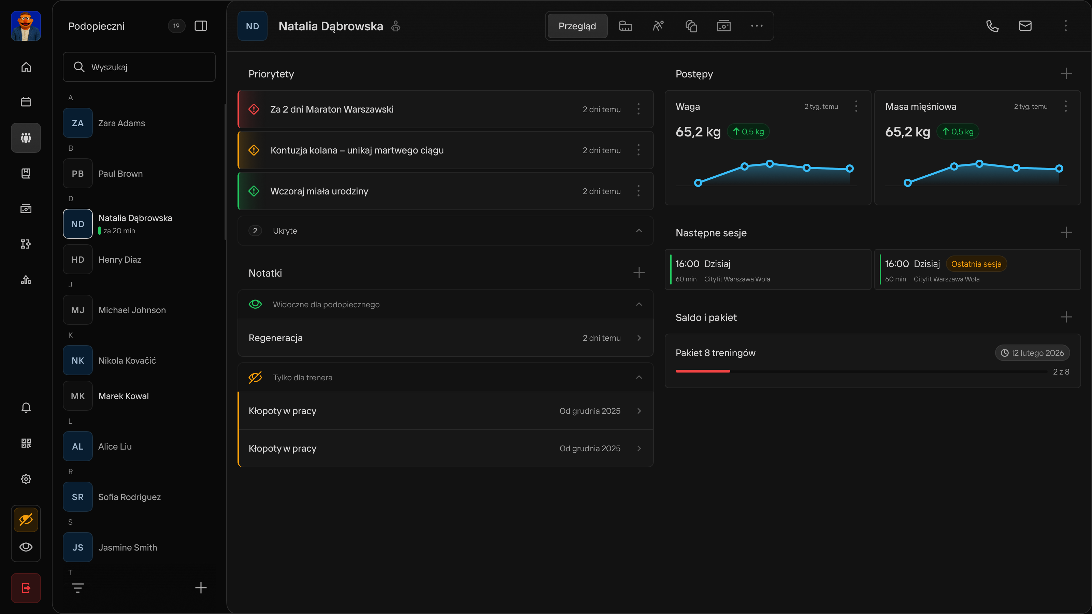
Task: Open settings gear in left sidebar
Action: click(x=26, y=479)
